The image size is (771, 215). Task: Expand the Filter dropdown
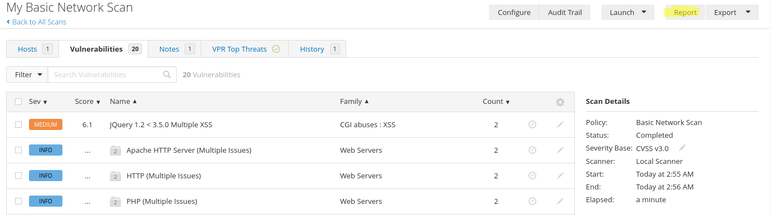(27, 74)
